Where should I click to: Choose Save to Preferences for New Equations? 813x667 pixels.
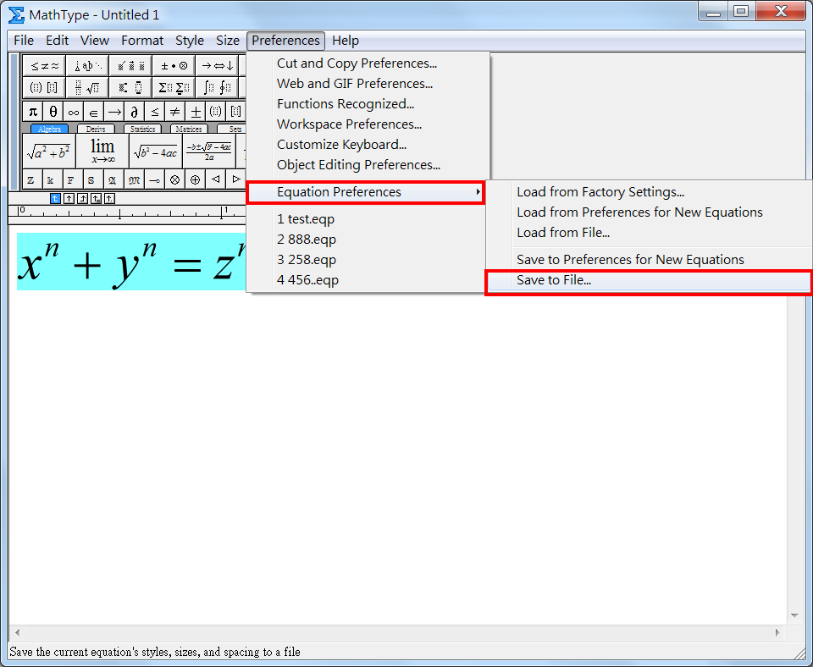pos(650,260)
